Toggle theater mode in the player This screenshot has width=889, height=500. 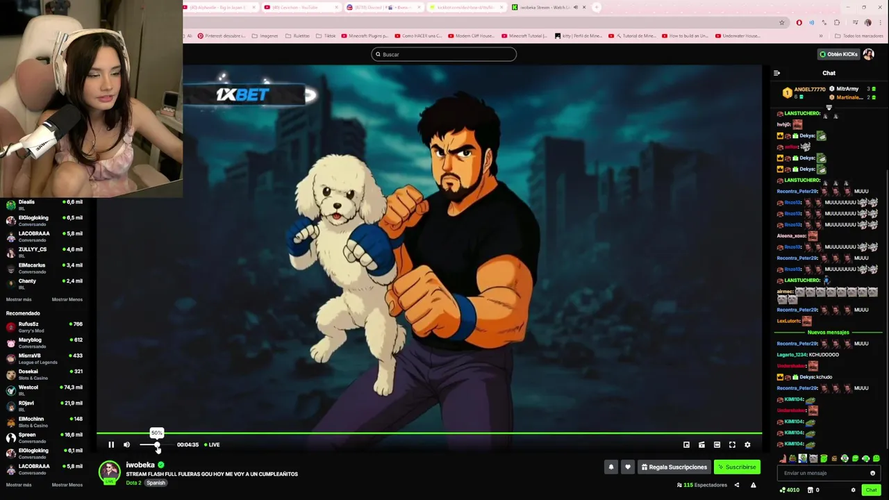[x=717, y=444]
